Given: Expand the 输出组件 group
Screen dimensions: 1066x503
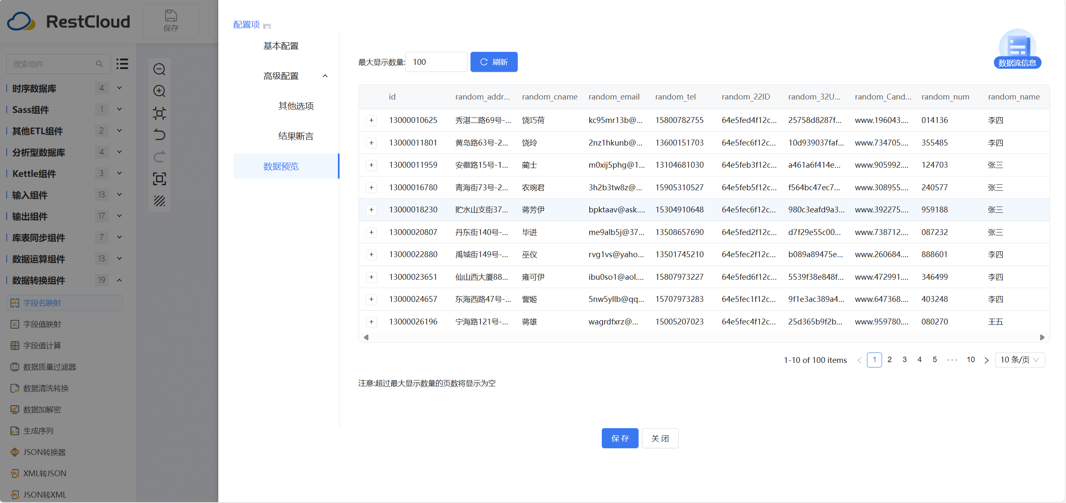Looking at the screenshot, I should pyautogui.click(x=119, y=216).
